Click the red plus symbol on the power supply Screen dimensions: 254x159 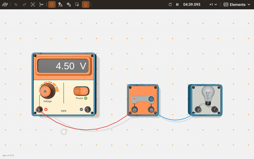[x=46, y=109]
